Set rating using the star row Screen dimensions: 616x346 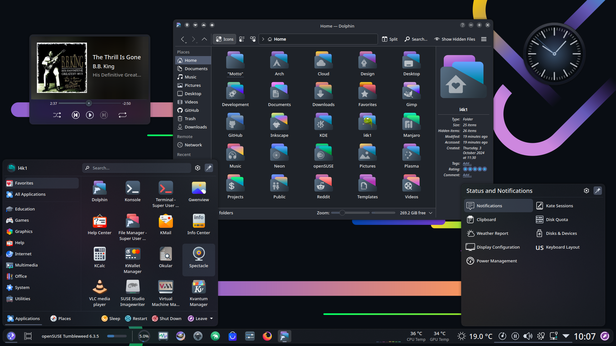point(475,169)
